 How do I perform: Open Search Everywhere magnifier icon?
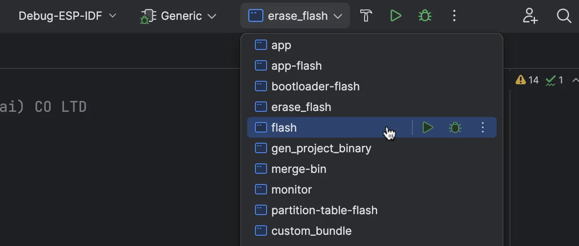(x=563, y=16)
